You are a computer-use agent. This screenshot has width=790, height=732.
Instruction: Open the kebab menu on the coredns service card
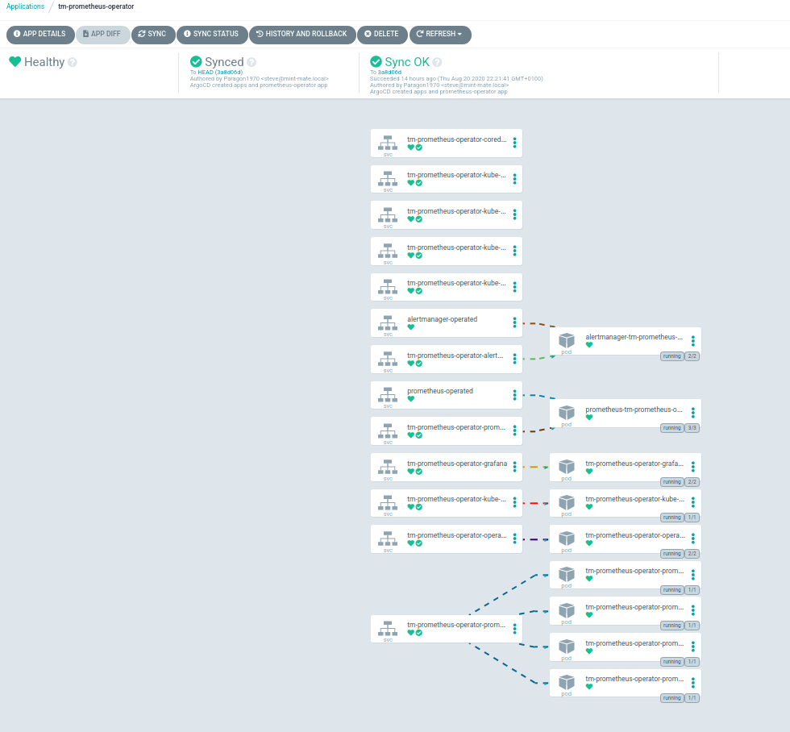click(514, 142)
